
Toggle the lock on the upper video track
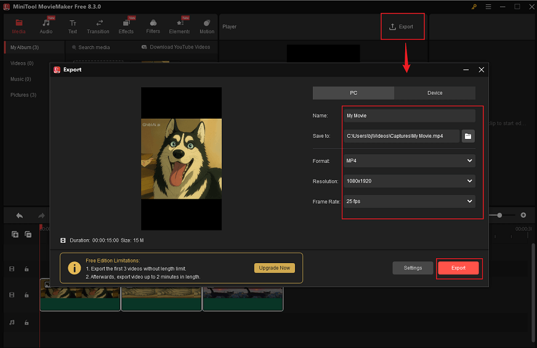coord(26,269)
